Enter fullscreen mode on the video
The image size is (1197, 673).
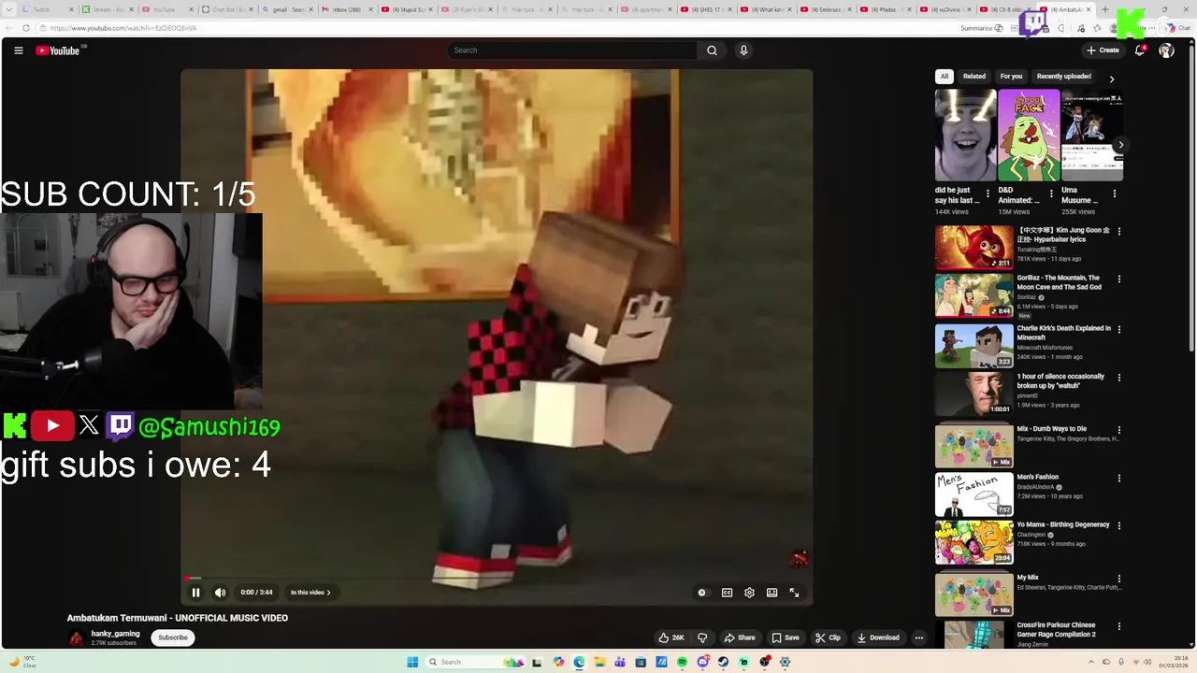794,593
